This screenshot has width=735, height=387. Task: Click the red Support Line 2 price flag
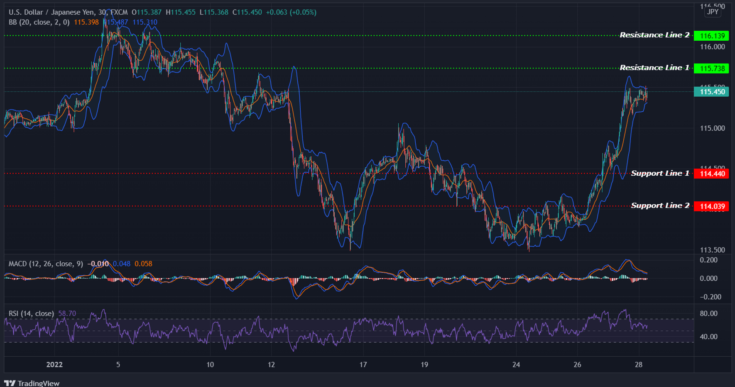(x=711, y=206)
